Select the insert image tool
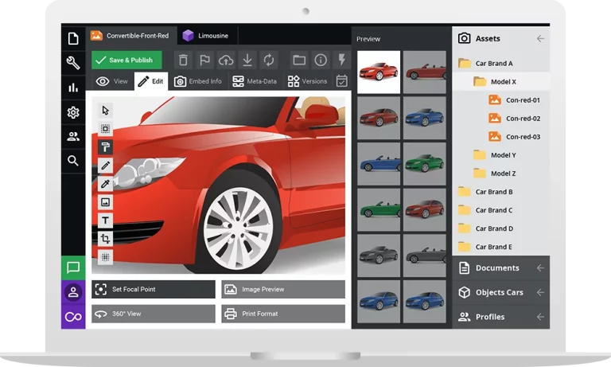 coord(105,202)
